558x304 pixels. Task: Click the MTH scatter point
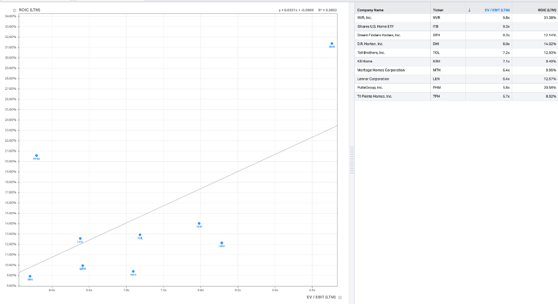[83, 266]
